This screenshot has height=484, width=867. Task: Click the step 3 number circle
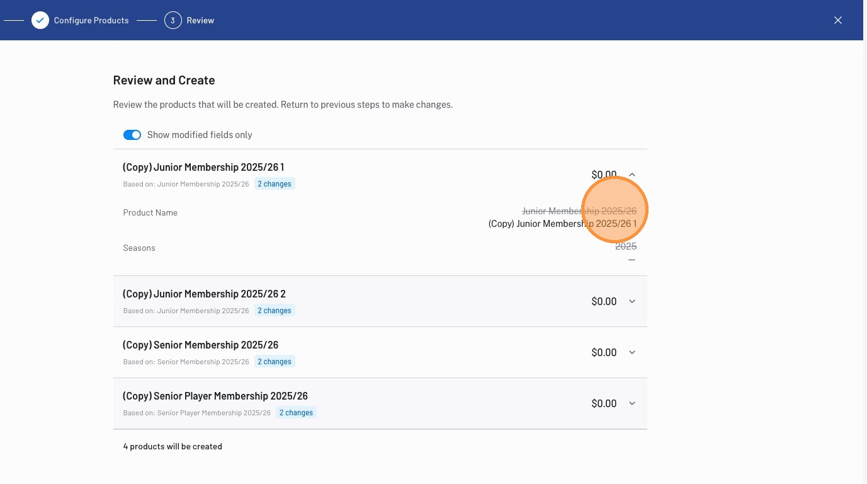click(x=173, y=20)
